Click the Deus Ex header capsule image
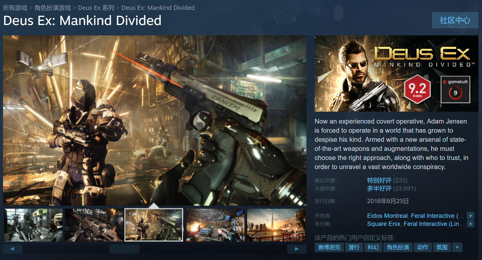Viewport: 482px width, 260px height. [397, 74]
